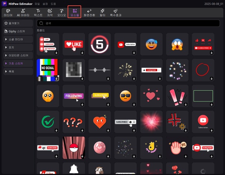
Task: Select the pixelated mosaic sticker
Action: (x=74, y=70)
